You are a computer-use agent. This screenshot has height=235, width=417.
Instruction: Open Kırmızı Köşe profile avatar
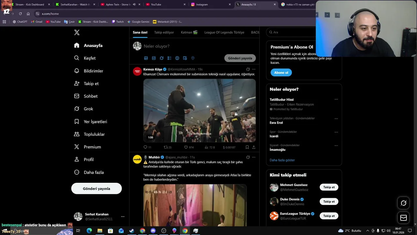[137, 71]
